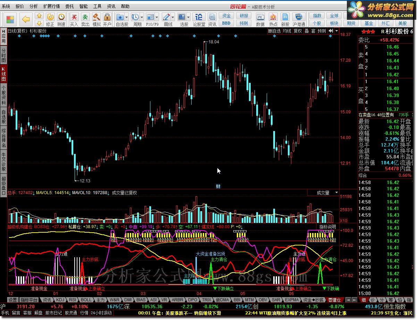Click the BBD button
417x320 pixels.
226,23
